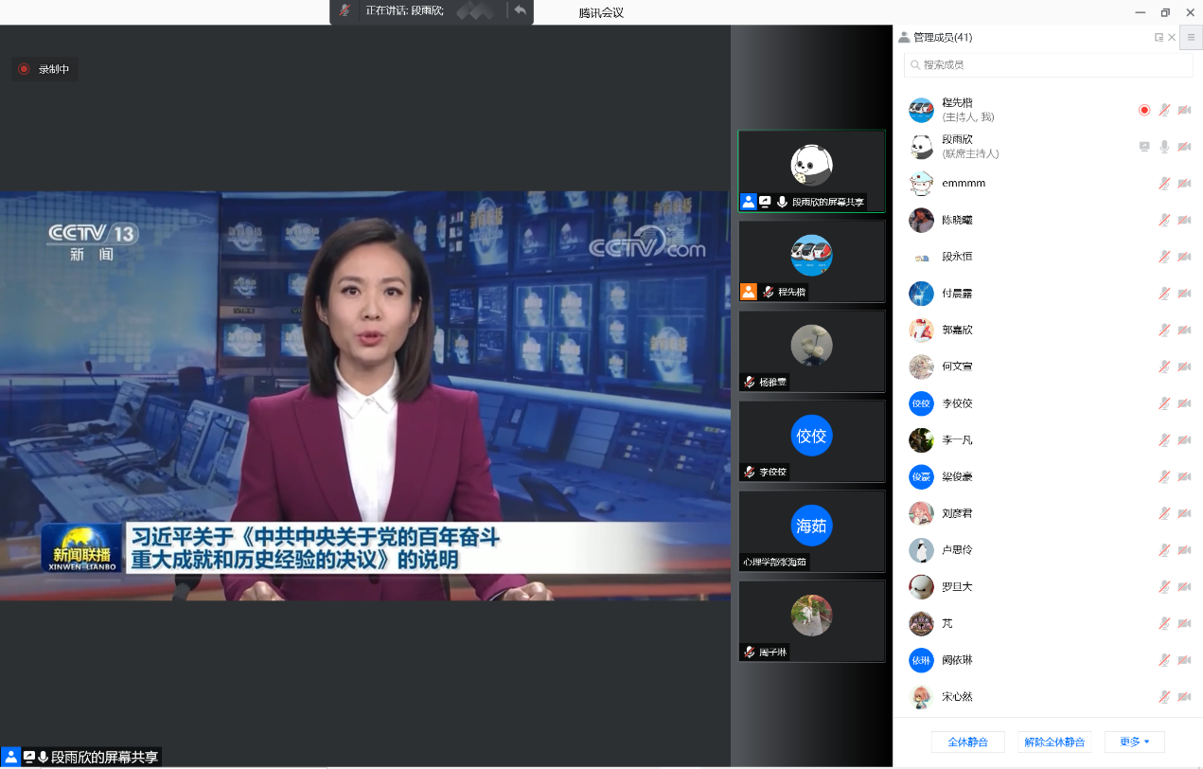
Task: Pop out the member panel window
Action: [x=1159, y=38]
